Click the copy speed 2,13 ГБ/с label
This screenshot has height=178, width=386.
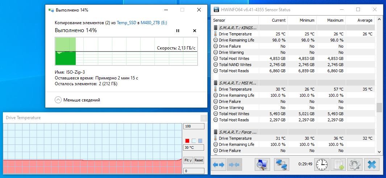(x=177, y=48)
